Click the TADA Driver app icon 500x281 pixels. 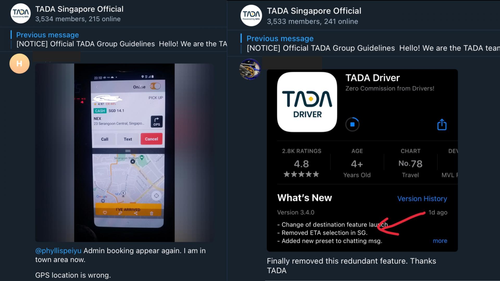tap(307, 102)
